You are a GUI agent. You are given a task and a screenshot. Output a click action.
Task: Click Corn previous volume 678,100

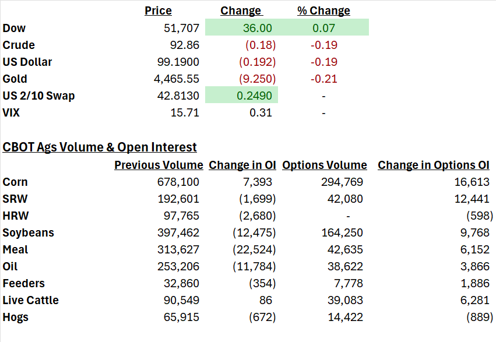pyautogui.click(x=178, y=182)
